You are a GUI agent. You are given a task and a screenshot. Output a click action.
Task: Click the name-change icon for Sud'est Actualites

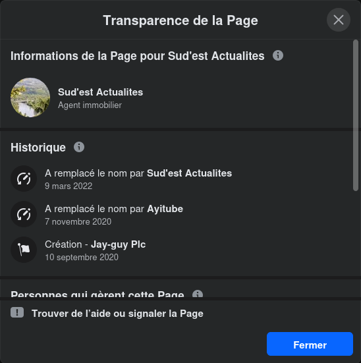[x=24, y=179]
